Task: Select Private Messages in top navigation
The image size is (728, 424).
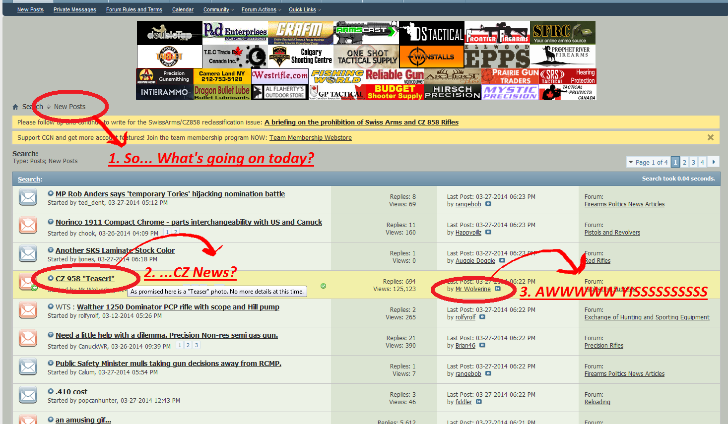Action: 75,9
